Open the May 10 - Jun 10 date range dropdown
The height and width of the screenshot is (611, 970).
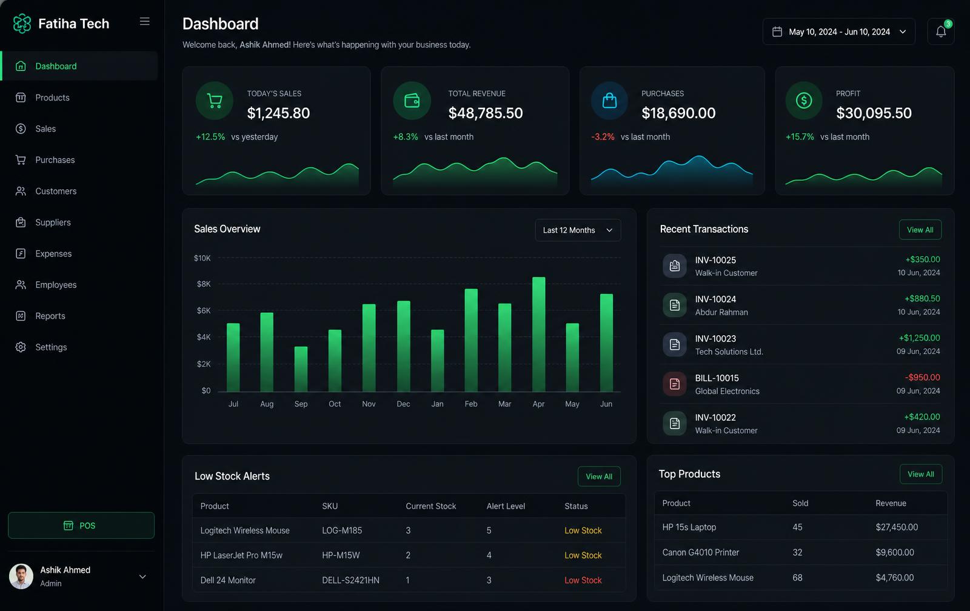pyautogui.click(x=839, y=32)
